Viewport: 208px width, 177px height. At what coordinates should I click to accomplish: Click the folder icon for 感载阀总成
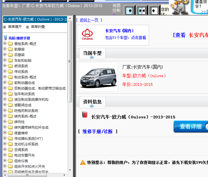(10, 105)
